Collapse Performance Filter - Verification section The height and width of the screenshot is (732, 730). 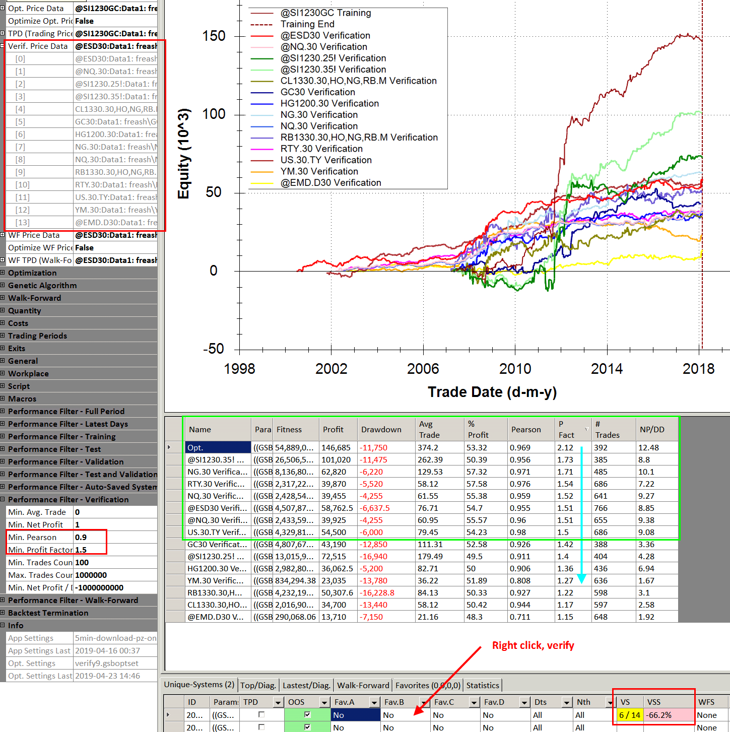click(3, 499)
